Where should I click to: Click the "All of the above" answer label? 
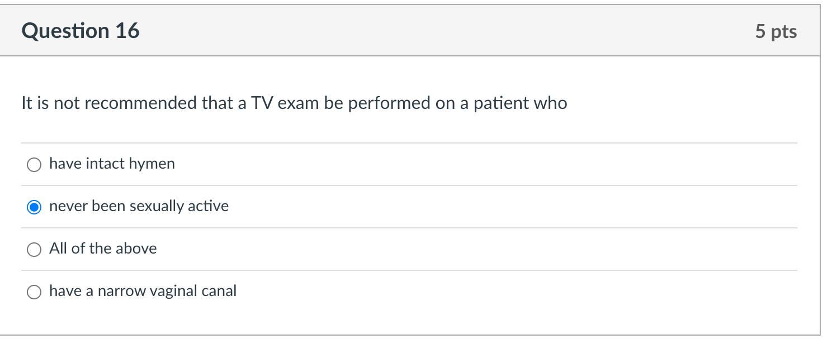[103, 249]
